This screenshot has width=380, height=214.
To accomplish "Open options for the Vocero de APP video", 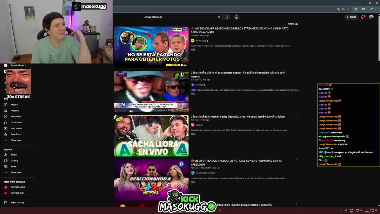I will coord(297,28).
